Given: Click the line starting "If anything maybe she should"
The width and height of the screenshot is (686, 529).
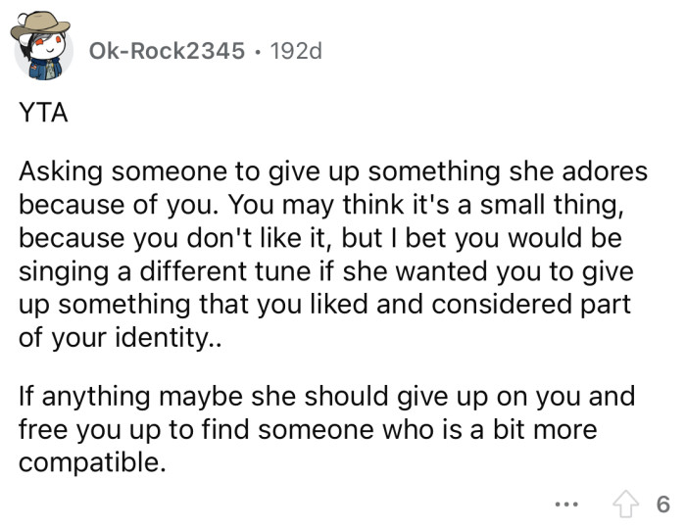Looking at the screenshot, I should click(327, 397).
